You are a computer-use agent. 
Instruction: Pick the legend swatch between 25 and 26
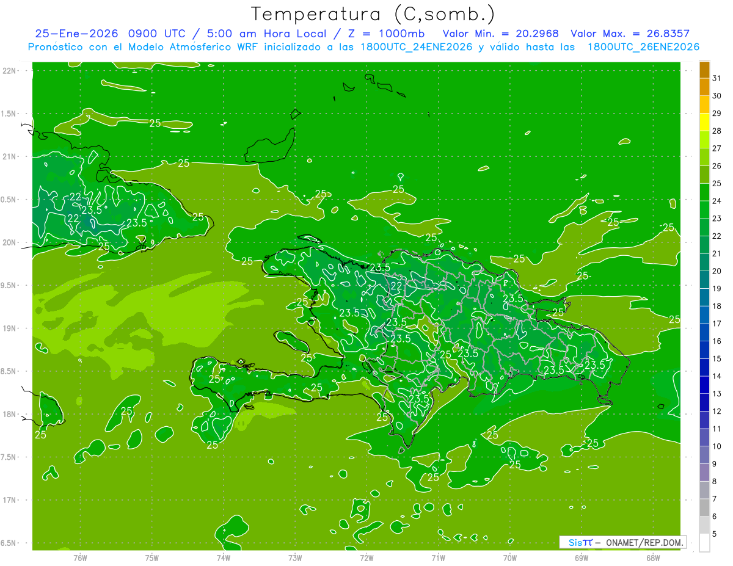click(x=704, y=175)
